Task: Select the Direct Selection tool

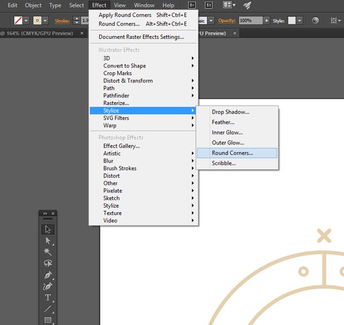Action: click(x=48, y=241)
